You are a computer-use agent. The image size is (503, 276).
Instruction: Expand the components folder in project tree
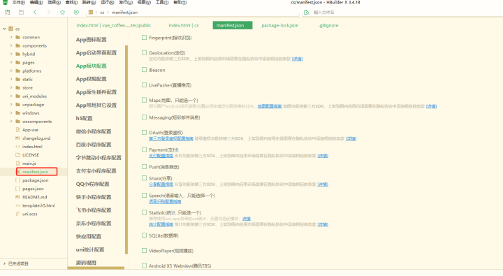point(11,45)
